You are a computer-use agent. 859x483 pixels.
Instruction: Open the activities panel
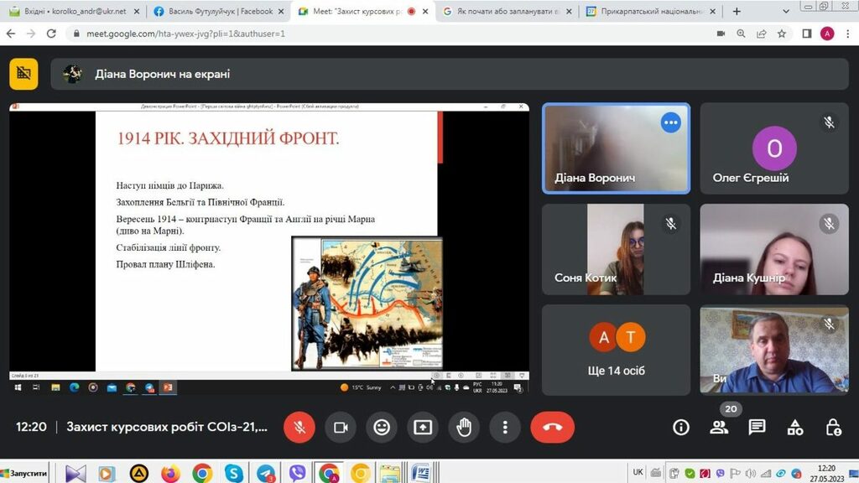point(795,427)
